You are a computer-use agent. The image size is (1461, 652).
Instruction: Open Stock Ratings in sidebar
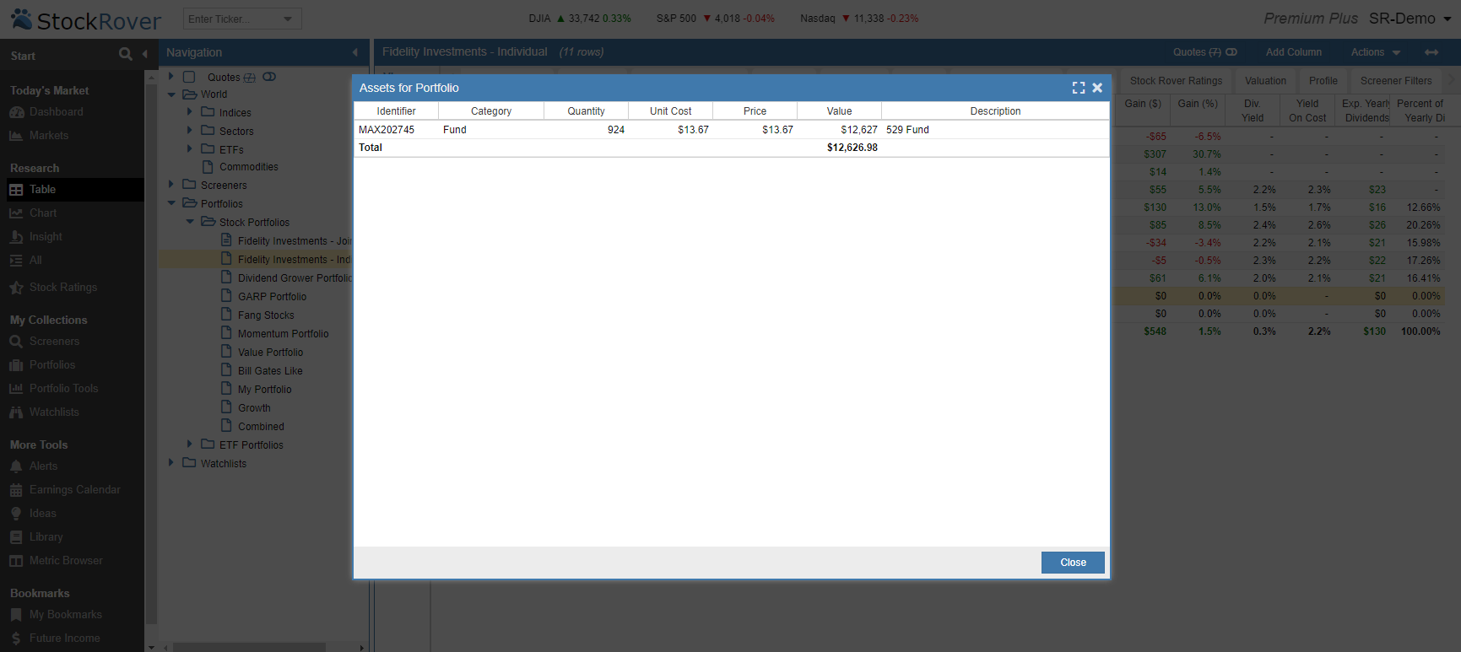63,287
